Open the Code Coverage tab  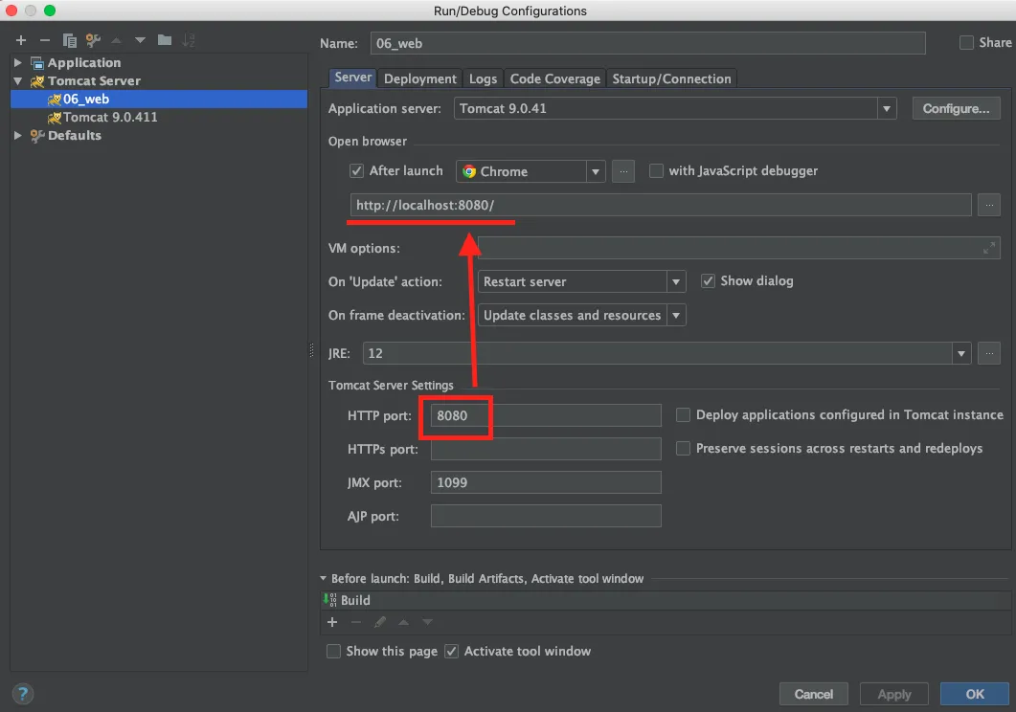pos(555,78)
